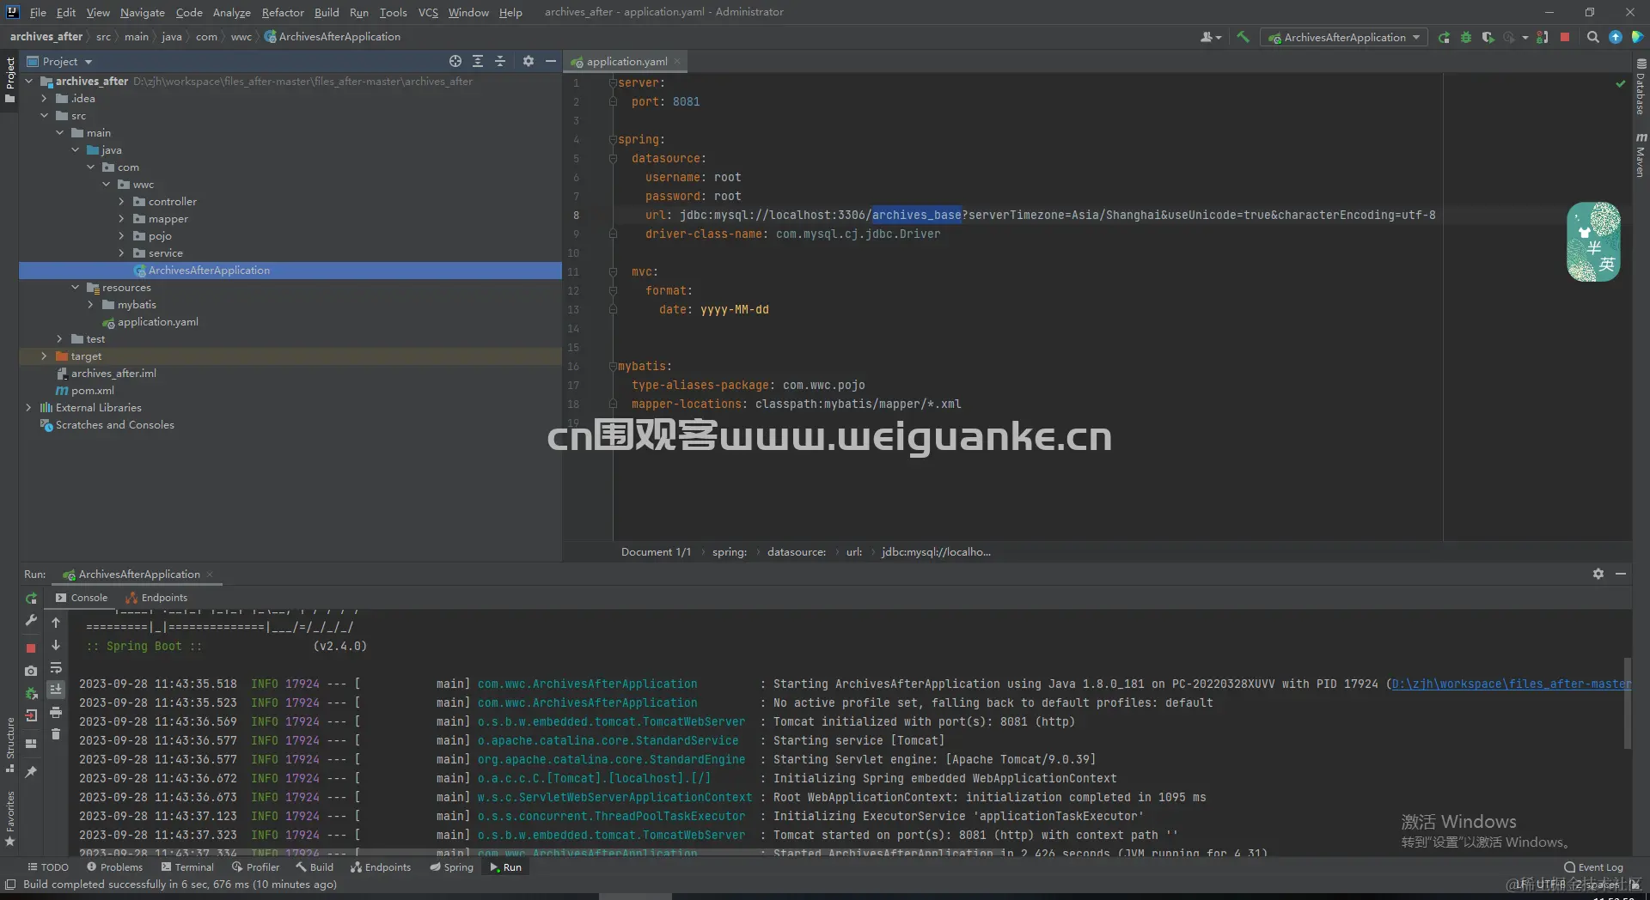1650x900 pixels.
Task: Pin the Run tab
Action: pos(31,771)
